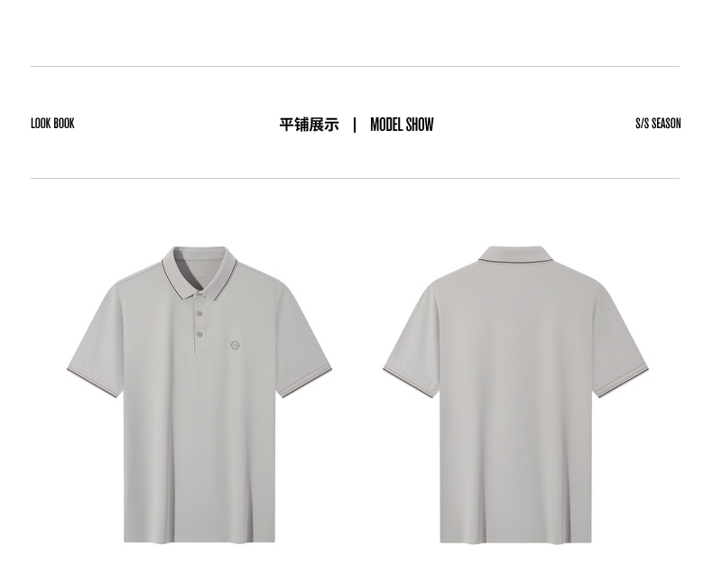Select the MODEL SHOW heading text

tap(402, 125)
